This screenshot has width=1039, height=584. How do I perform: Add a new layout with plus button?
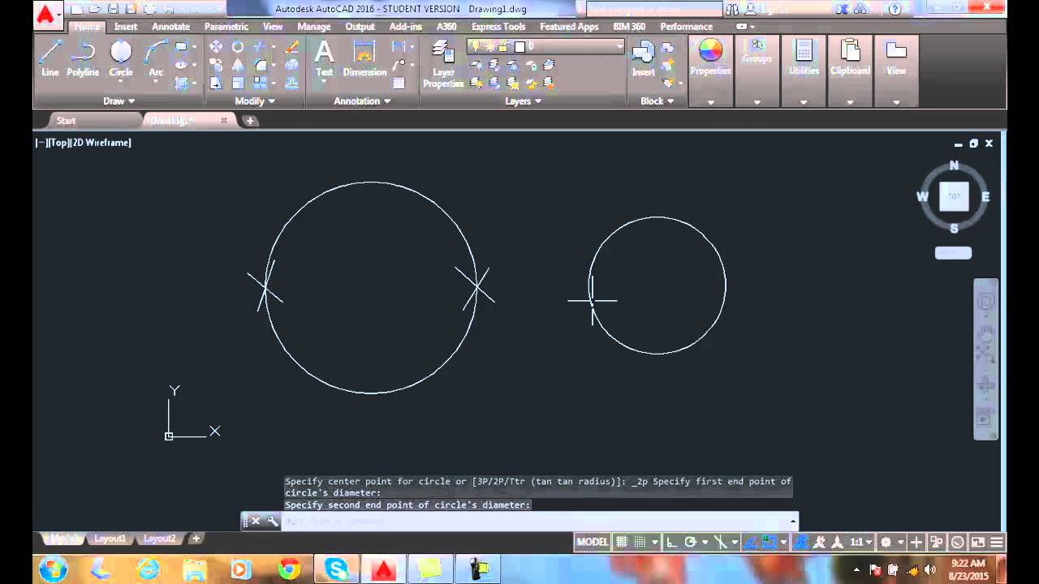click(196, 539)
